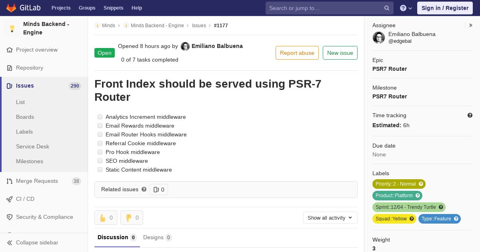Click the project lightbulb avatar in sidebar

pos(12,28)
